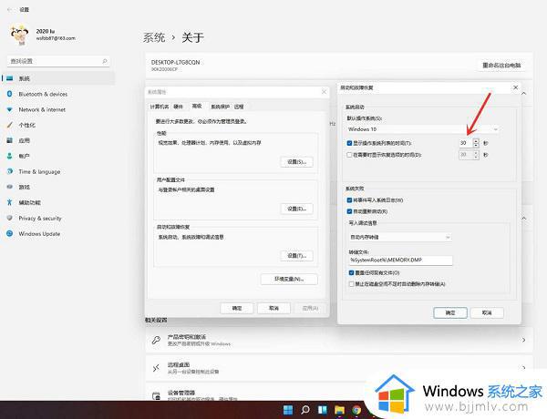Close the System Properties 系统属性 window
547x419 pixels.
tap(324, 92)
